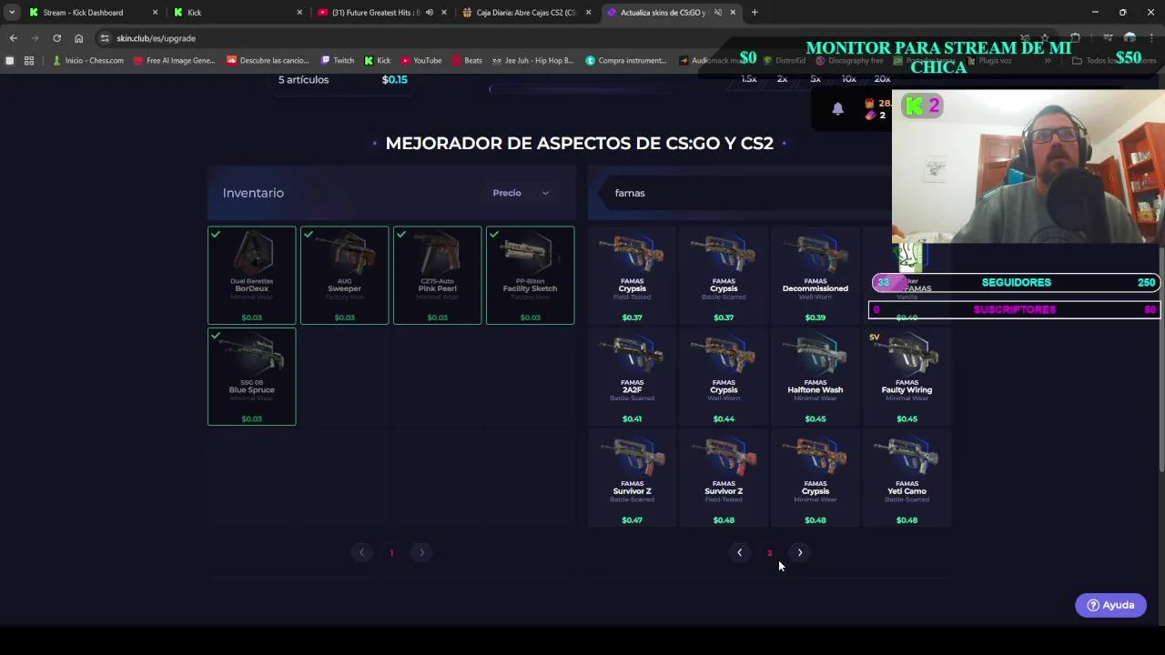Open the Beats bookmark
Viewport: 1165px width, 655px height.
coord(467,61)
